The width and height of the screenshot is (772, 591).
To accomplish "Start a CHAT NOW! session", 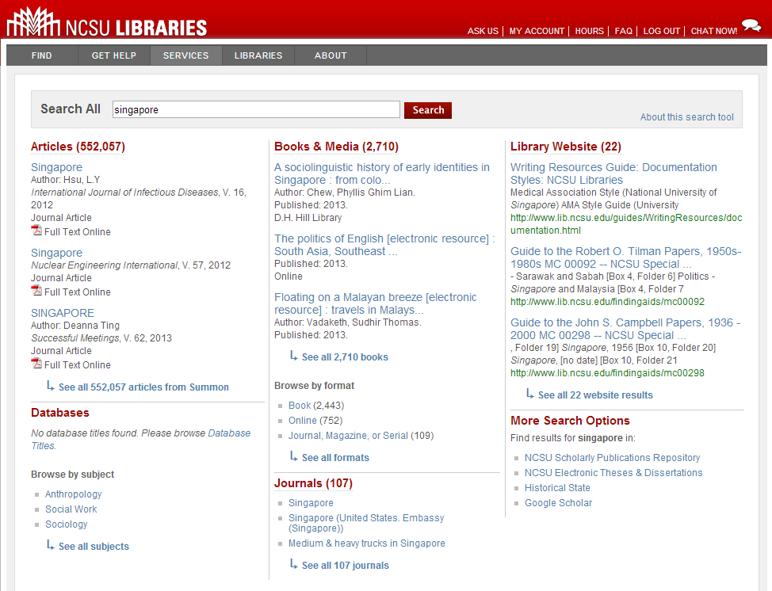I will (714, 31).
